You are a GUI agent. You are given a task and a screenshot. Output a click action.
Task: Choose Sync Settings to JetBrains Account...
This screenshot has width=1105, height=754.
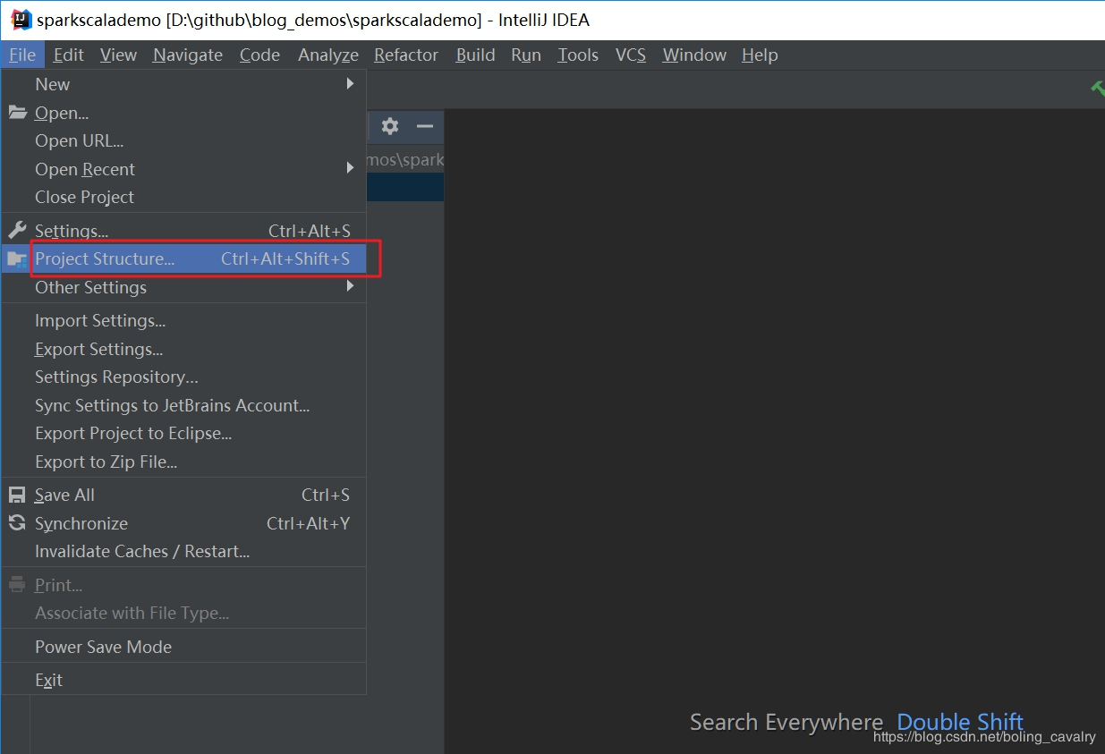click(x=183, y=405)
